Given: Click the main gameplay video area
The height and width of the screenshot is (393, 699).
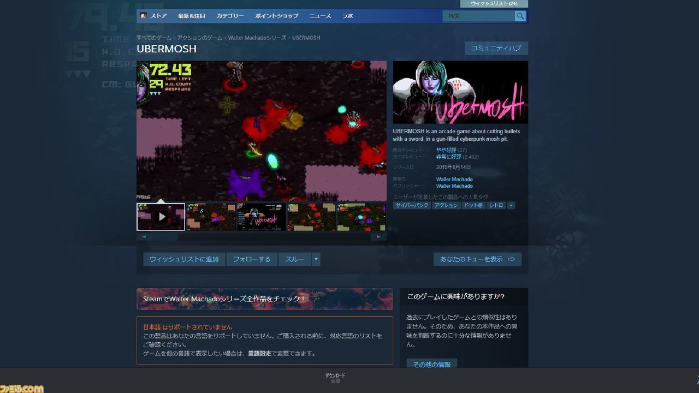Looking at the screenshot, I should tap(262, 130).
